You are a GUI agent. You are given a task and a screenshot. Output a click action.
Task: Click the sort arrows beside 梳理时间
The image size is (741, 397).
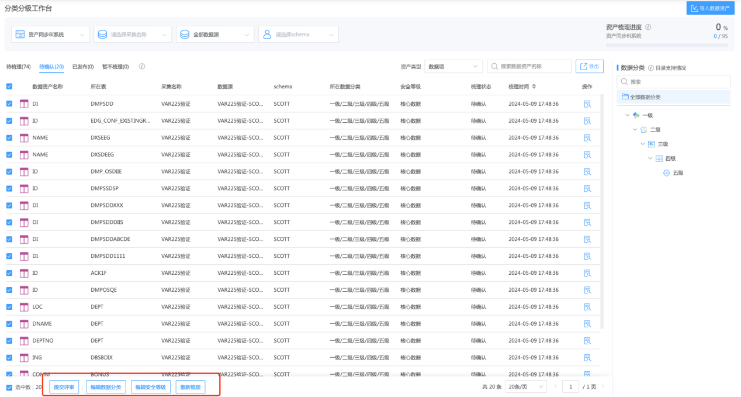tap(534, 87)
